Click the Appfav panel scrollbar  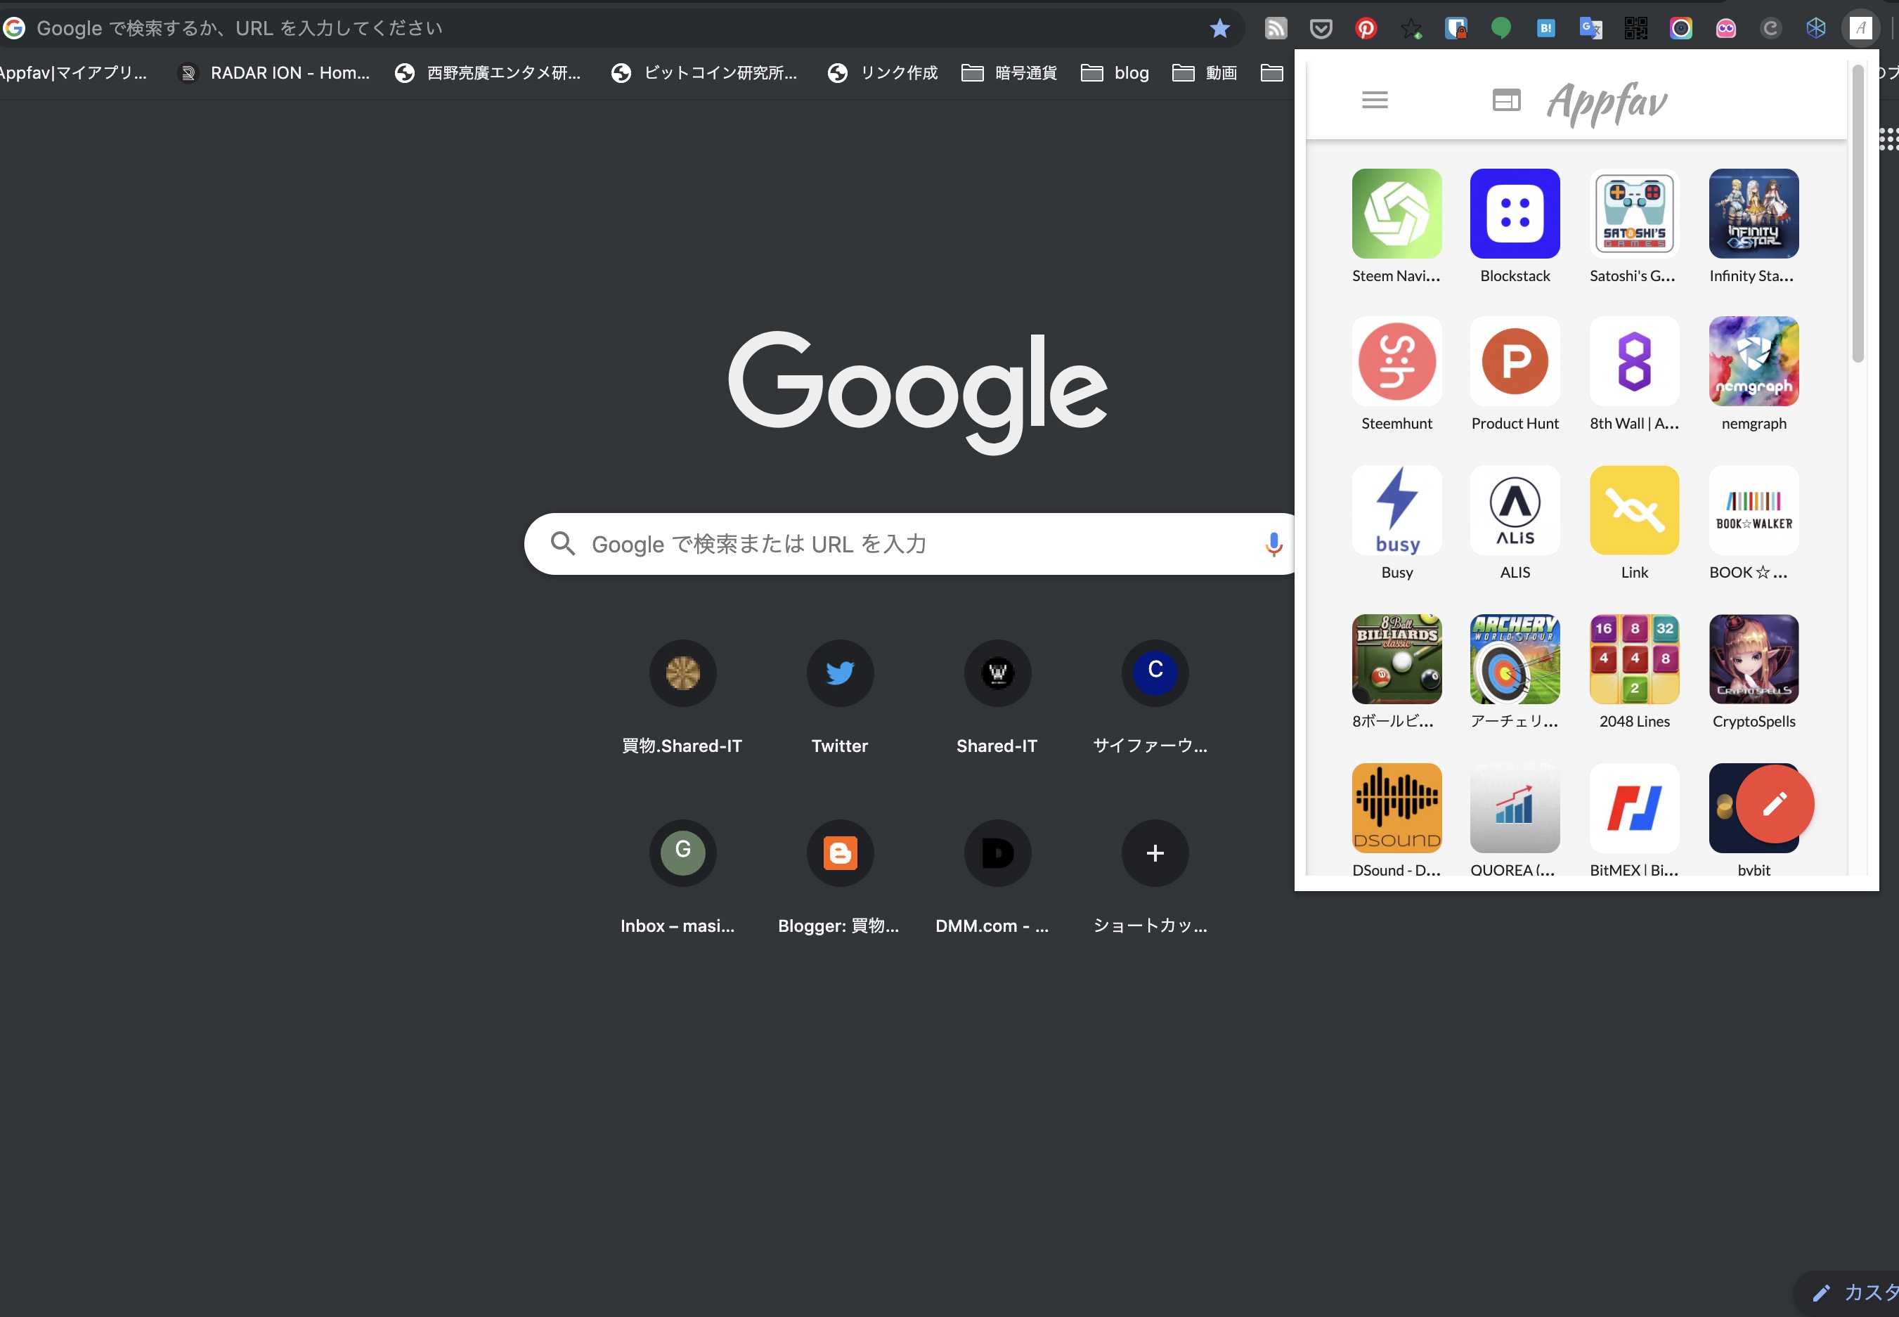pyautogui.click(x=1858, y=214)
